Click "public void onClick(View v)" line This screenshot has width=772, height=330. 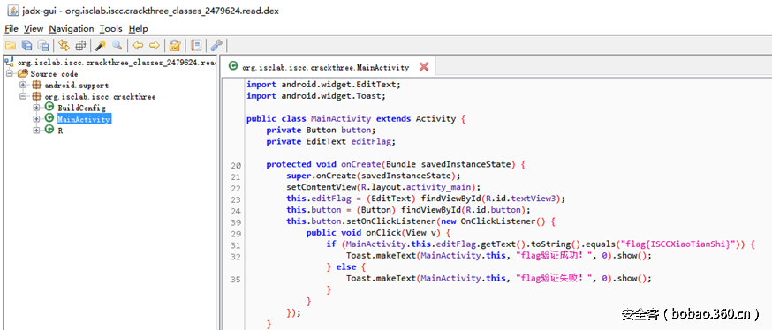[378, 233]
